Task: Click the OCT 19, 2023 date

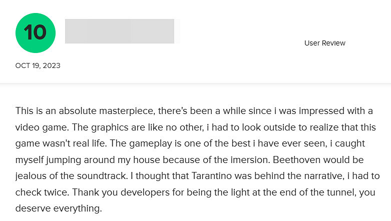Action: pyautogui.click(x=38, y=65)
